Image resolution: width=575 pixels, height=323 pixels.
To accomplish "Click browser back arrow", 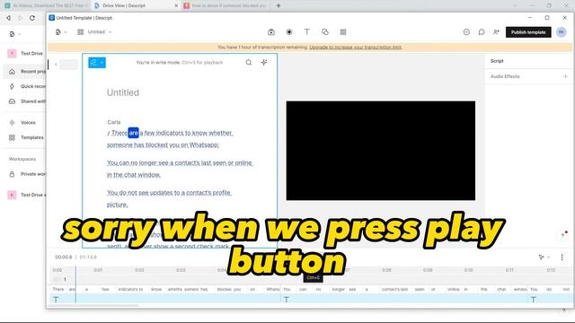I will (x=8, y=18).
